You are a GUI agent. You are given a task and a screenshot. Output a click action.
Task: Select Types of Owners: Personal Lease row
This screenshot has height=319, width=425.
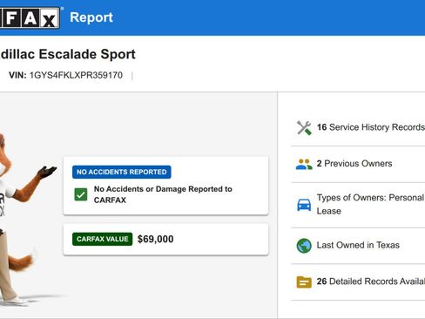coord(358,205)
